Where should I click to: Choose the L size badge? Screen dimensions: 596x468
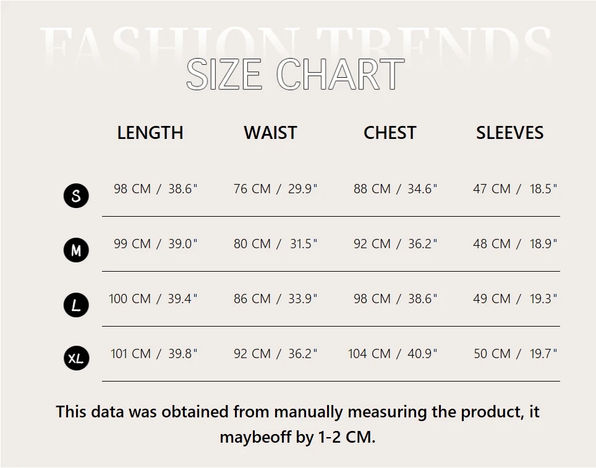click(76, 305)
